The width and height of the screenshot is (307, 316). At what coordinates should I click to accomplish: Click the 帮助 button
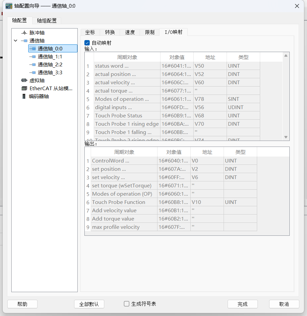tap(22, 304)
